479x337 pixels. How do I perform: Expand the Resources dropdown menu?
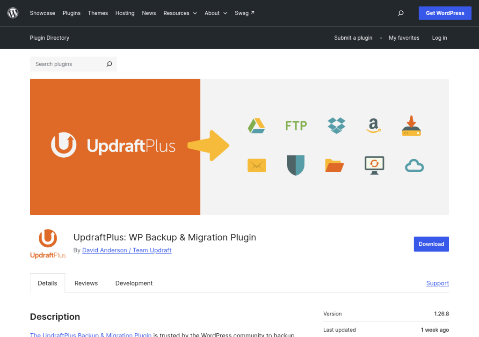click(x=180, y=13)
